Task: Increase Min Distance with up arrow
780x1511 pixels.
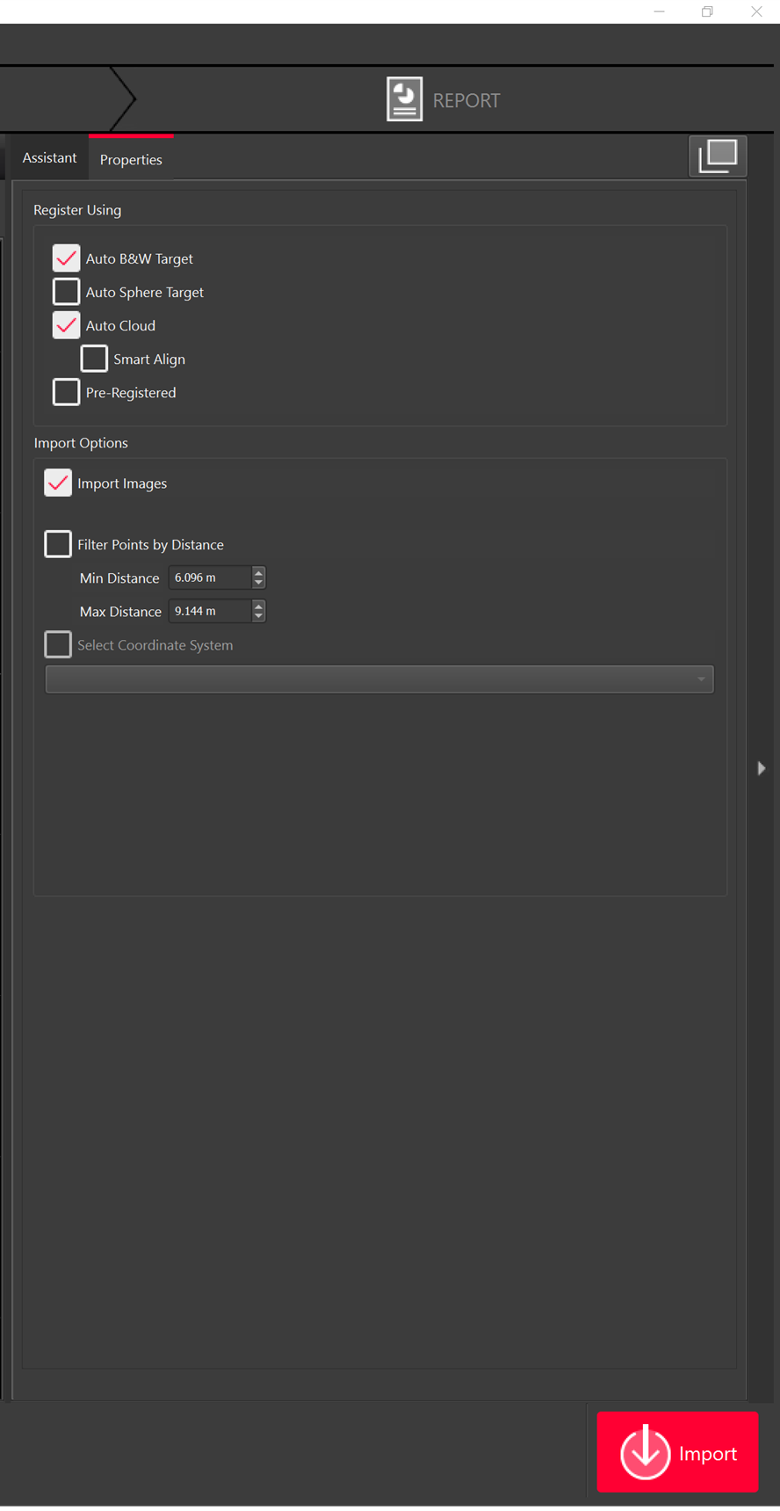Action: click(x=258, y=572)
